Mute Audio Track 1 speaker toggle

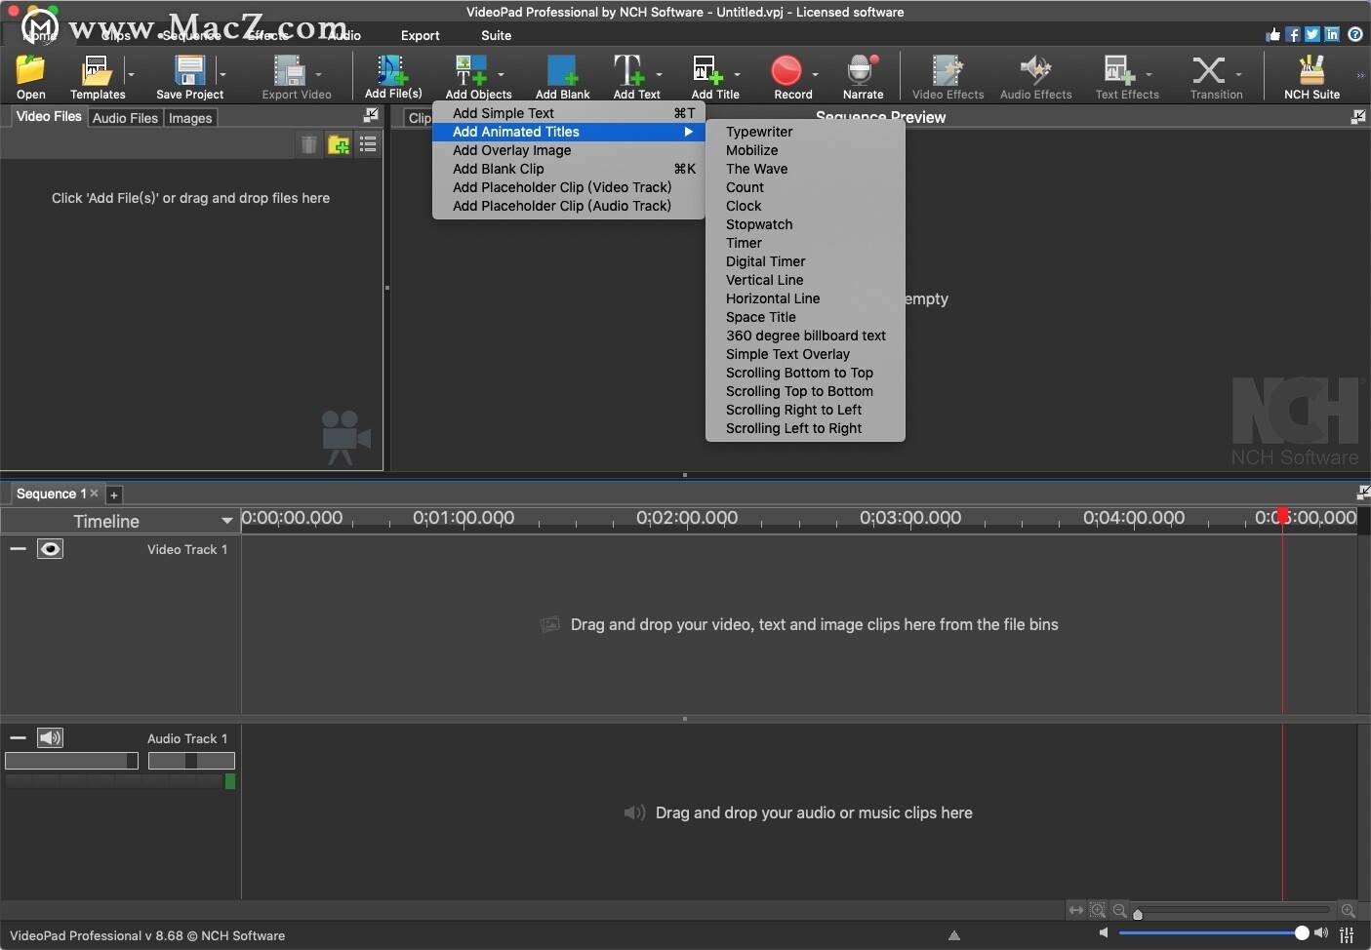(x=50, y=738)
